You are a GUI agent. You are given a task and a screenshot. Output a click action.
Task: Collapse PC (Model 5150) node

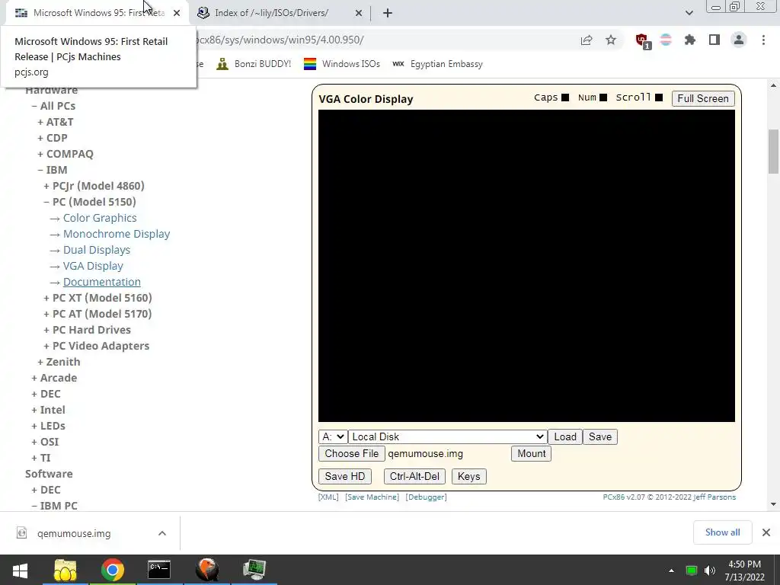[90, 201]
